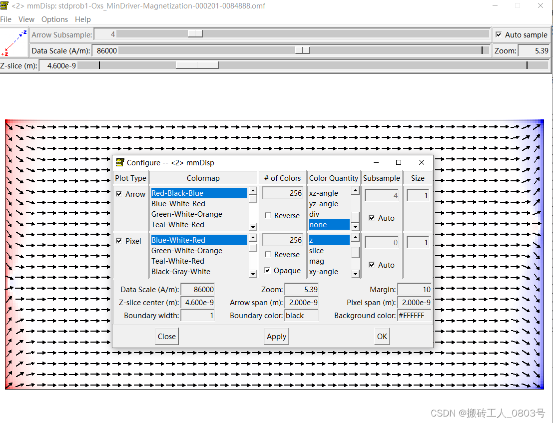This screenshot has height=423, width=553.
Task: Click the Close button in Configure dialog
Action: [x=167, y=336]
